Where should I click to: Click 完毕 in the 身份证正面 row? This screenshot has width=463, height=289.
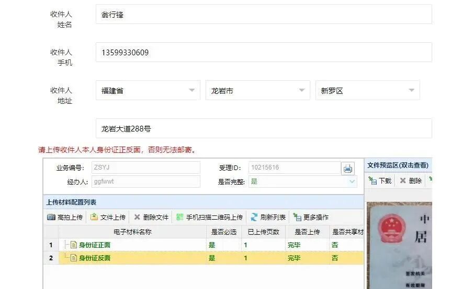click(294, 245)
